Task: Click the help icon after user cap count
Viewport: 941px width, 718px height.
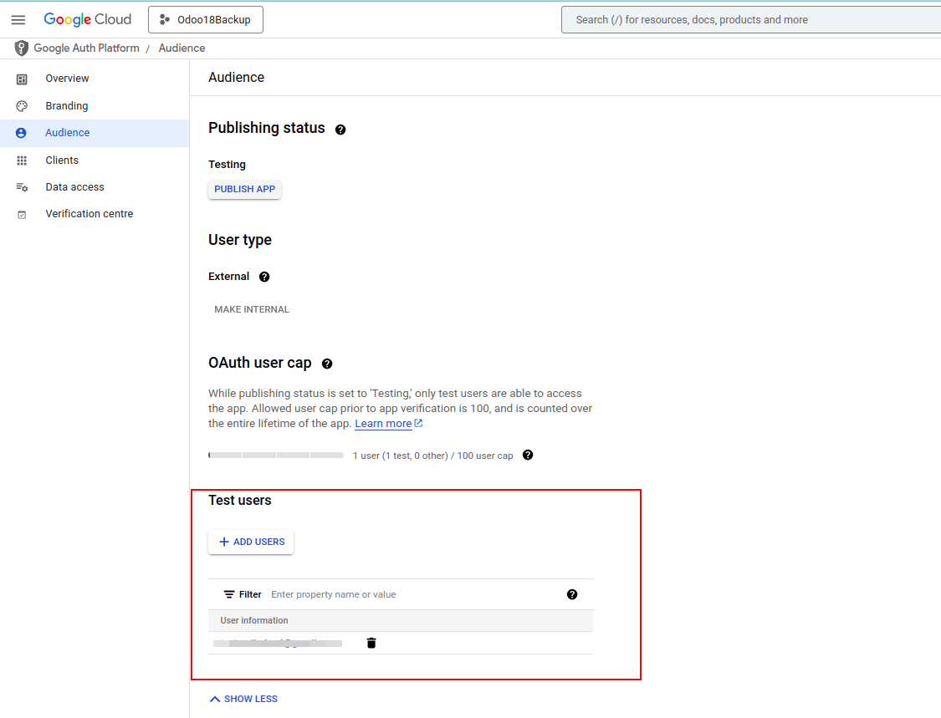Action: [528, 456]
